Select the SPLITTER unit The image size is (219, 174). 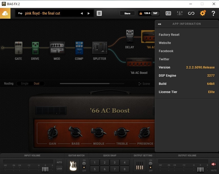point(100,48)
